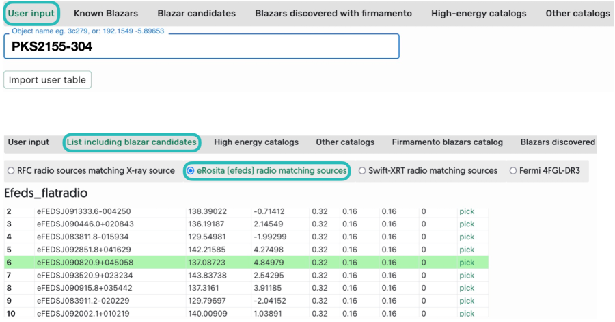The width and height of the screenshot is (615, 322).
Task: Pick source eFEDSJ093520.9+023234
Action: click(467, 276)
